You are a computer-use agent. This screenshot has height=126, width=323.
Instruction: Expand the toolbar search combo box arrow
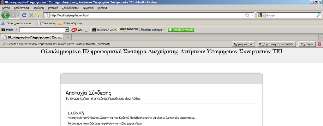pos(67,30)
